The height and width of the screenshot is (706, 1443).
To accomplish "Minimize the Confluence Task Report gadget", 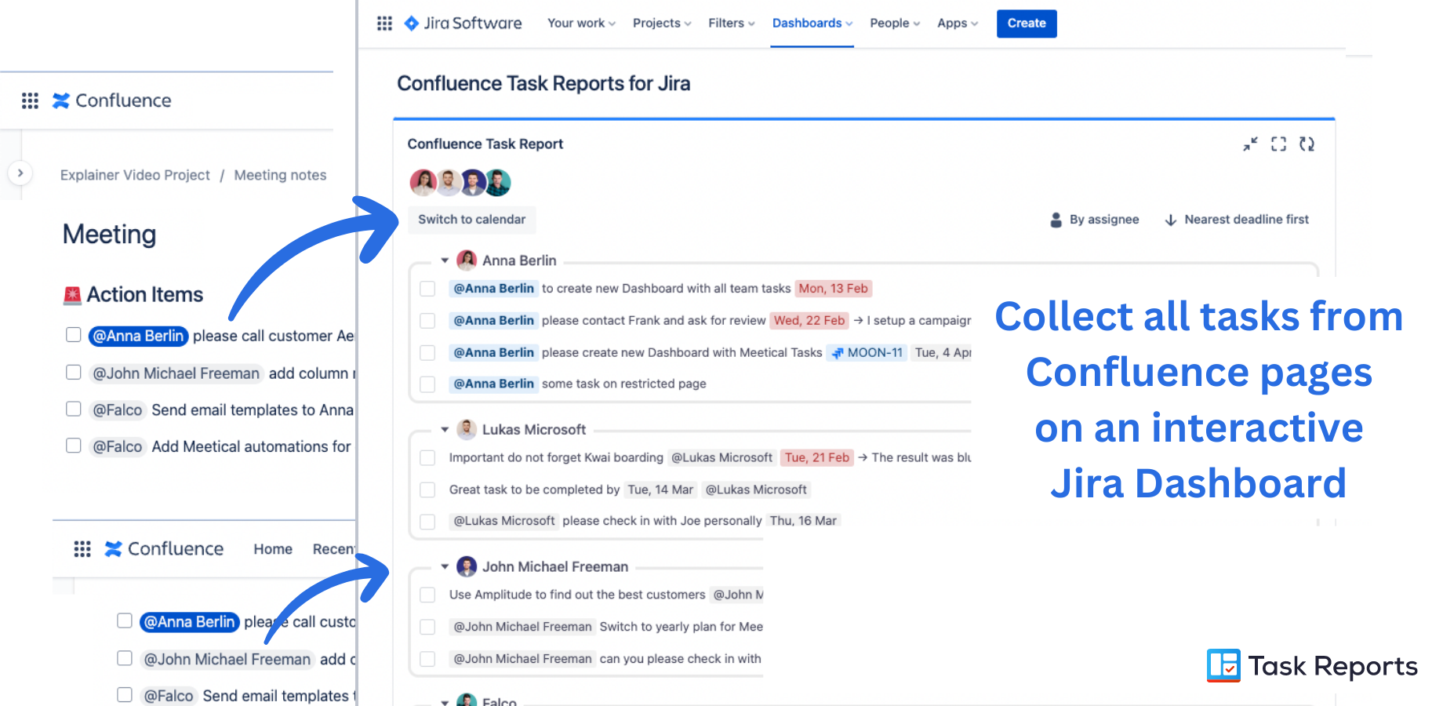I will click(x=1250, y=144).
